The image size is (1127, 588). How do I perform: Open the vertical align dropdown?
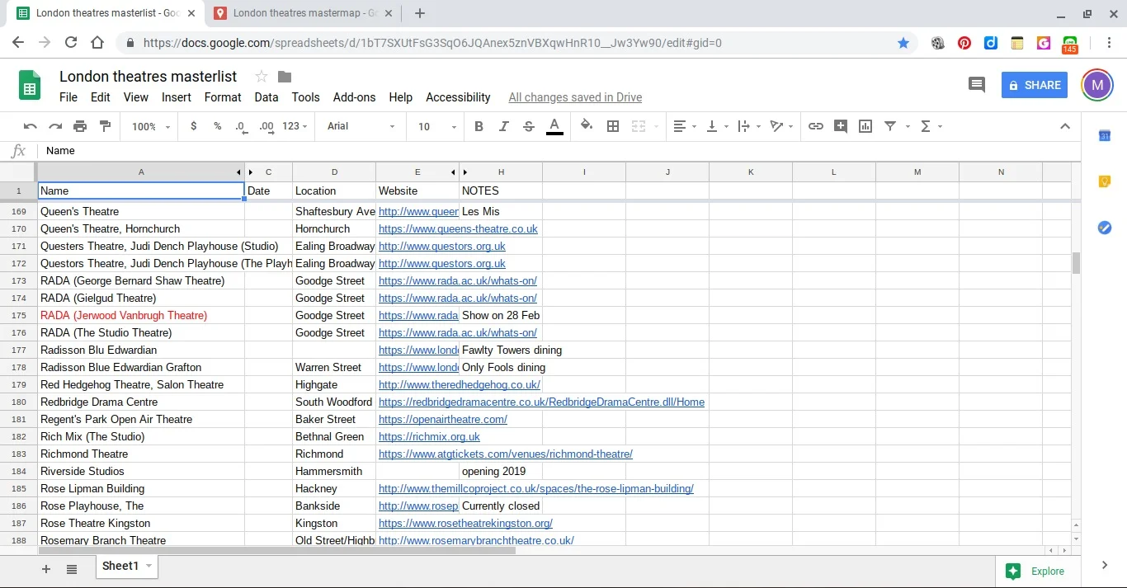tap(718, 126)
